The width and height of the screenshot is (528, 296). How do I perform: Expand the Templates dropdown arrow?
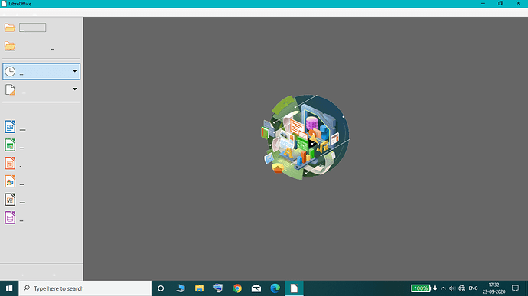tap(75, 89)
